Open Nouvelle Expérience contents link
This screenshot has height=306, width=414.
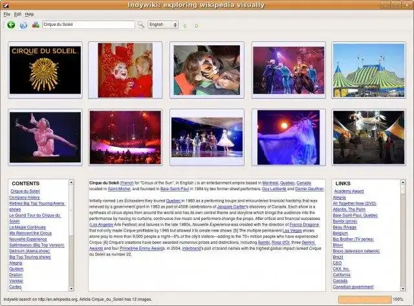(x=28, y=239)
